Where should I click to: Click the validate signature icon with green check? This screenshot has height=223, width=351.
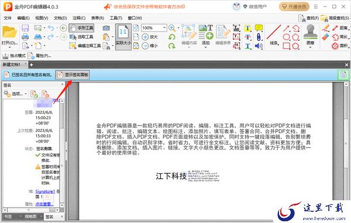tap(34, 94)
